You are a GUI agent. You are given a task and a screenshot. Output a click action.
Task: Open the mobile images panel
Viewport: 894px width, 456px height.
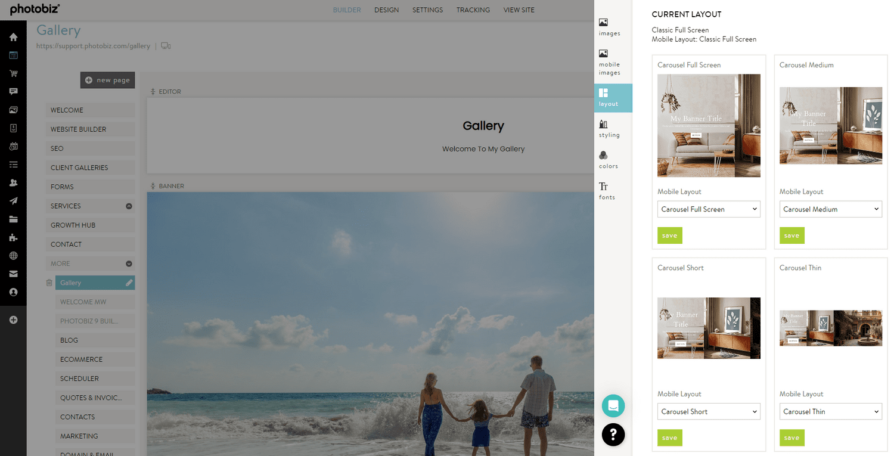[x=609, y=62]
